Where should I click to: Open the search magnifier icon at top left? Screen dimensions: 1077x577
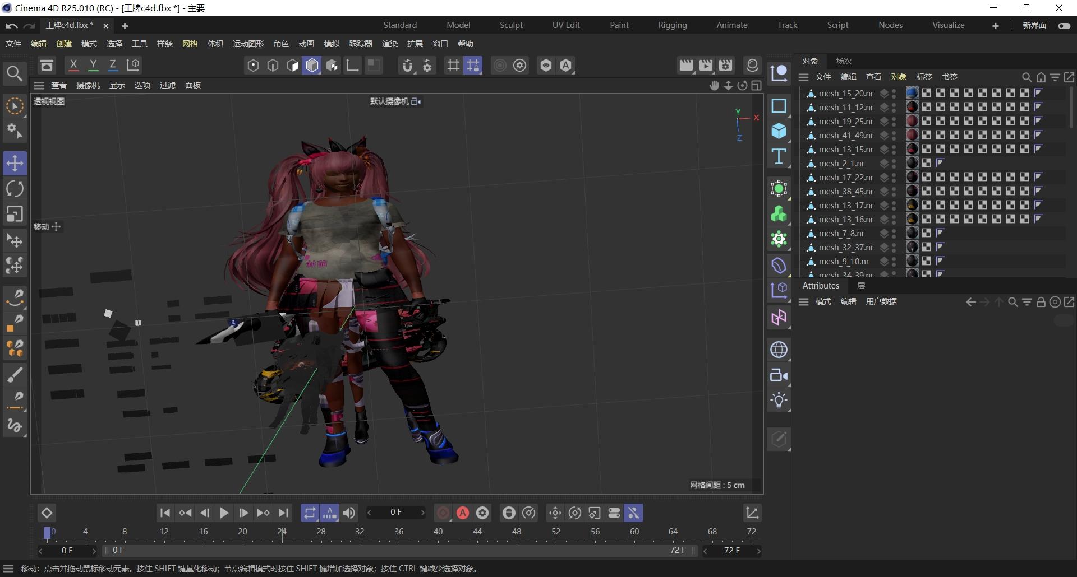coord(14,73)
